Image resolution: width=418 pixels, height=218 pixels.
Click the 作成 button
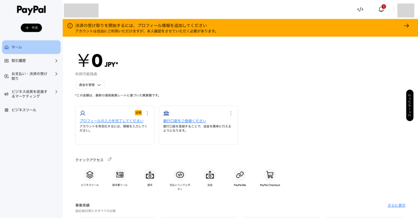coord(31,28)
